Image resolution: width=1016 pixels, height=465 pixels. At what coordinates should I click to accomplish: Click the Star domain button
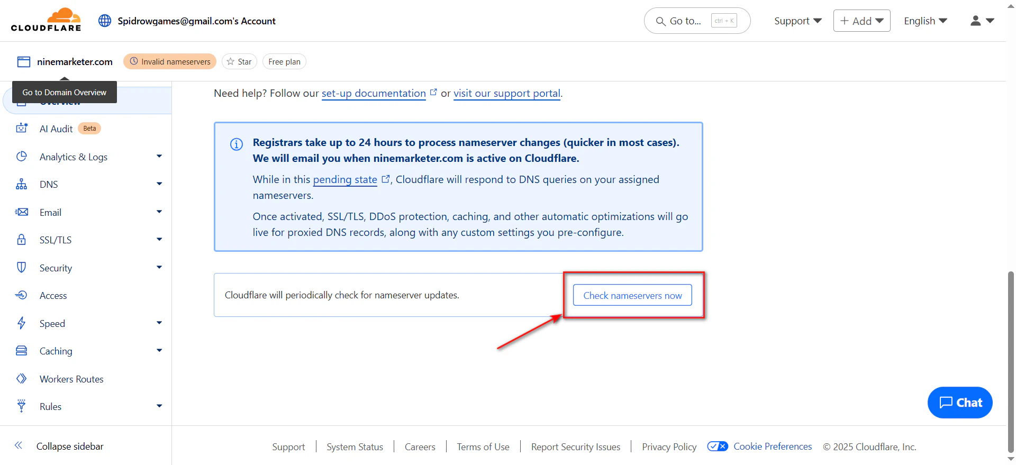pos(239,61)
